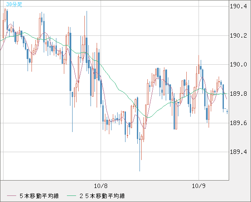Viewport: 251px width, 202px height.
Task: Click the last blue candlestick at chart's right edge
Action: 227,111
